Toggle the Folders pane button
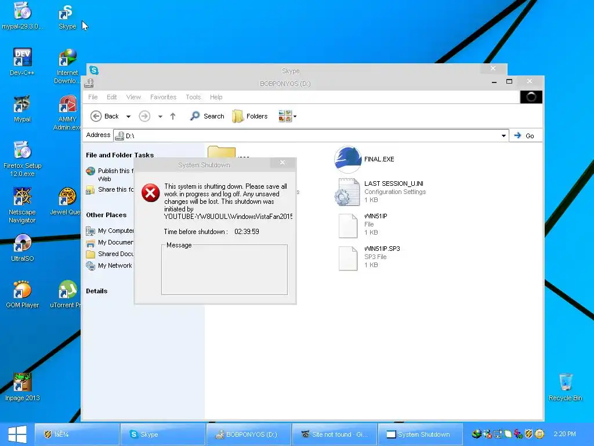 click(249, 116)
